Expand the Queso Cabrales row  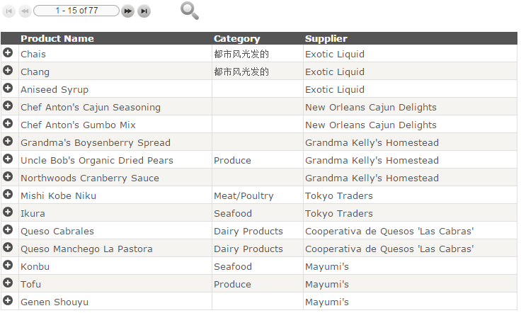pos(8,230)
